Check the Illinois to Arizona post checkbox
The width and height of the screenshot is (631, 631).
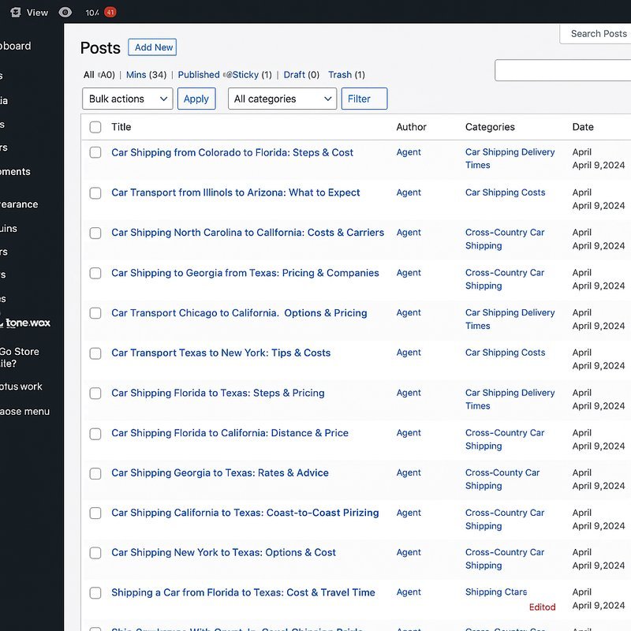pos(95,192)
